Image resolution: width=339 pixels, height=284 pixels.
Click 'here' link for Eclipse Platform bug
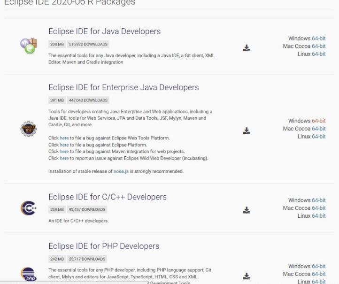[64, 145]
